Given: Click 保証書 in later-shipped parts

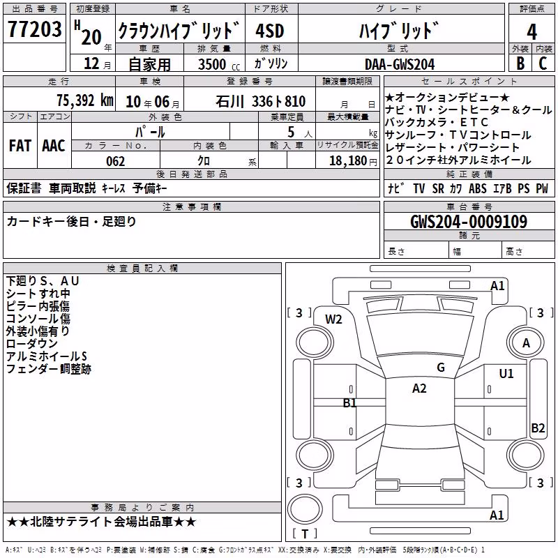Looking at the screenshot, I should point(24,188).
